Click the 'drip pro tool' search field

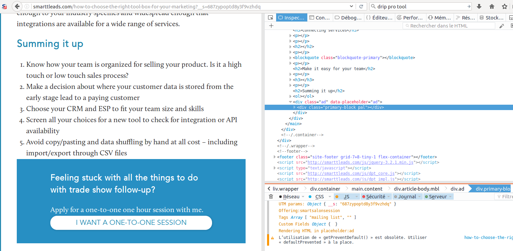(x=421, y=6)
